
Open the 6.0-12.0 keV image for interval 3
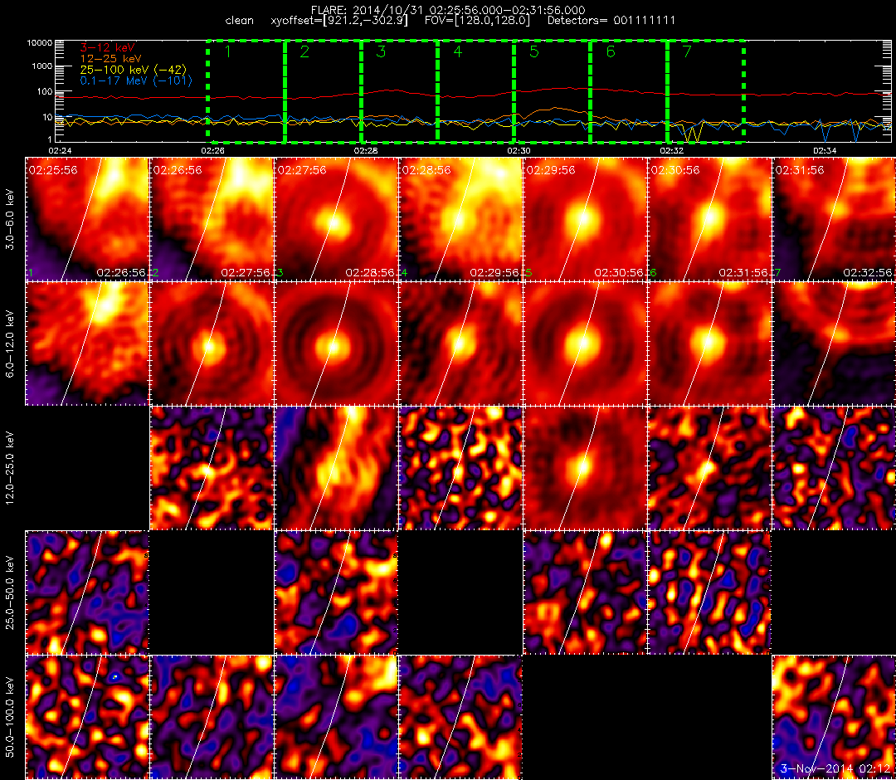tap(336, 344)
